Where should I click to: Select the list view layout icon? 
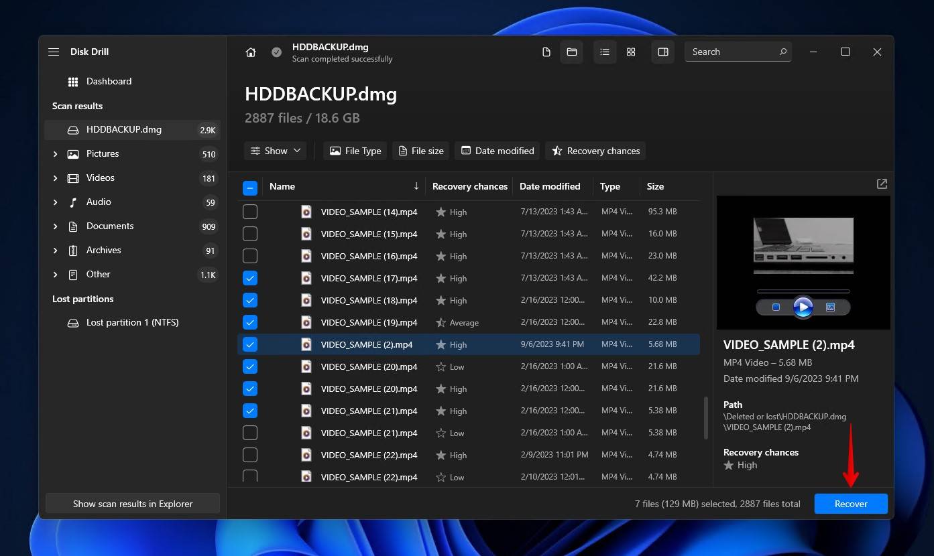[x=605, y=52]
